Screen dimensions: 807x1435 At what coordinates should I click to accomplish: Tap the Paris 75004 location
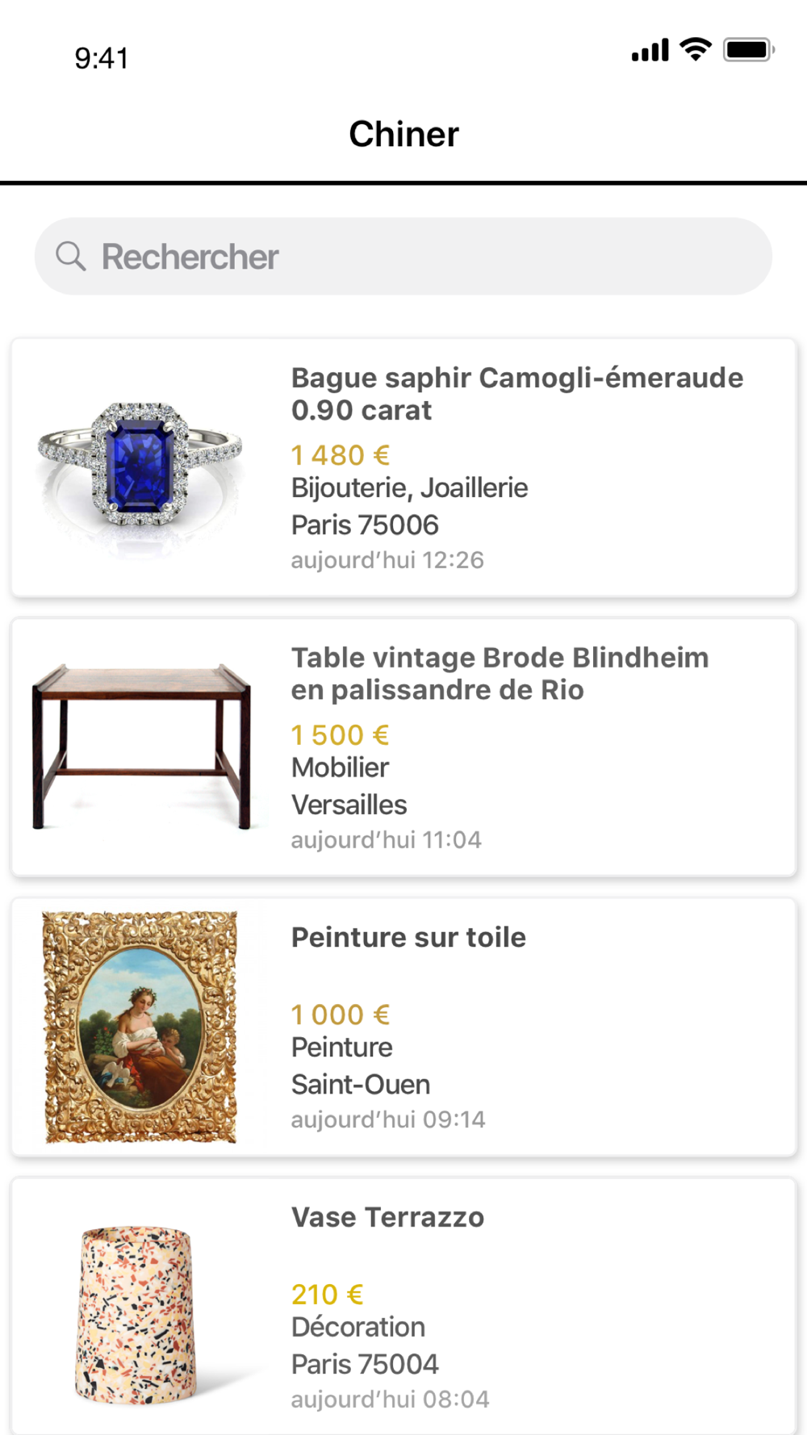(x=365, y=1365)
